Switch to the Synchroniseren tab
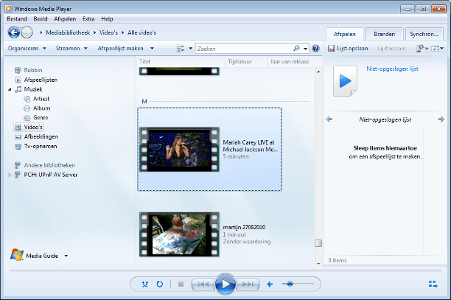451x300 pixels. click(x=424, y=34)
